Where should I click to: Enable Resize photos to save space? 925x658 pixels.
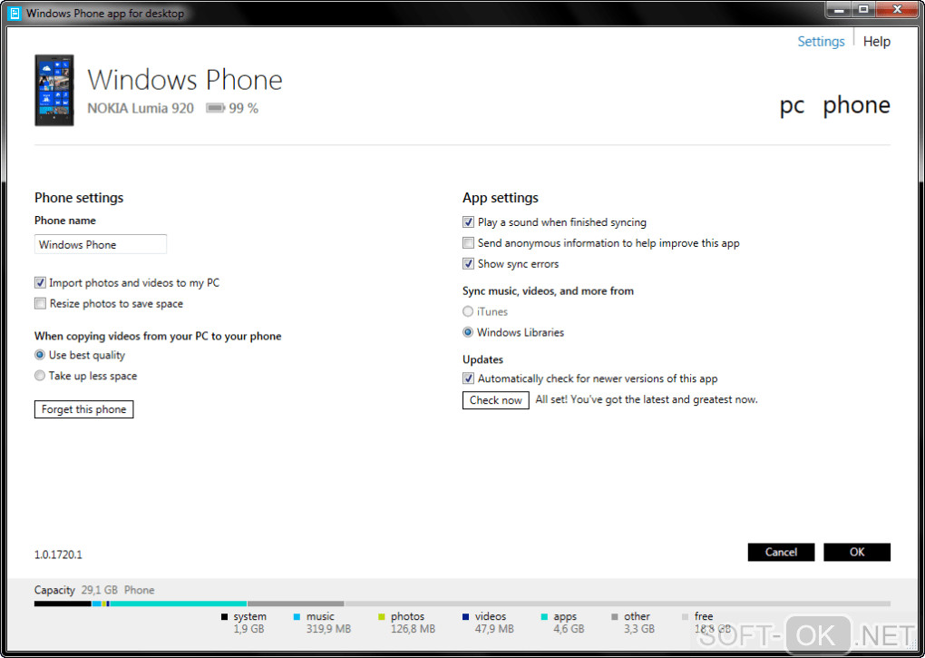click(x=40, y=303)
